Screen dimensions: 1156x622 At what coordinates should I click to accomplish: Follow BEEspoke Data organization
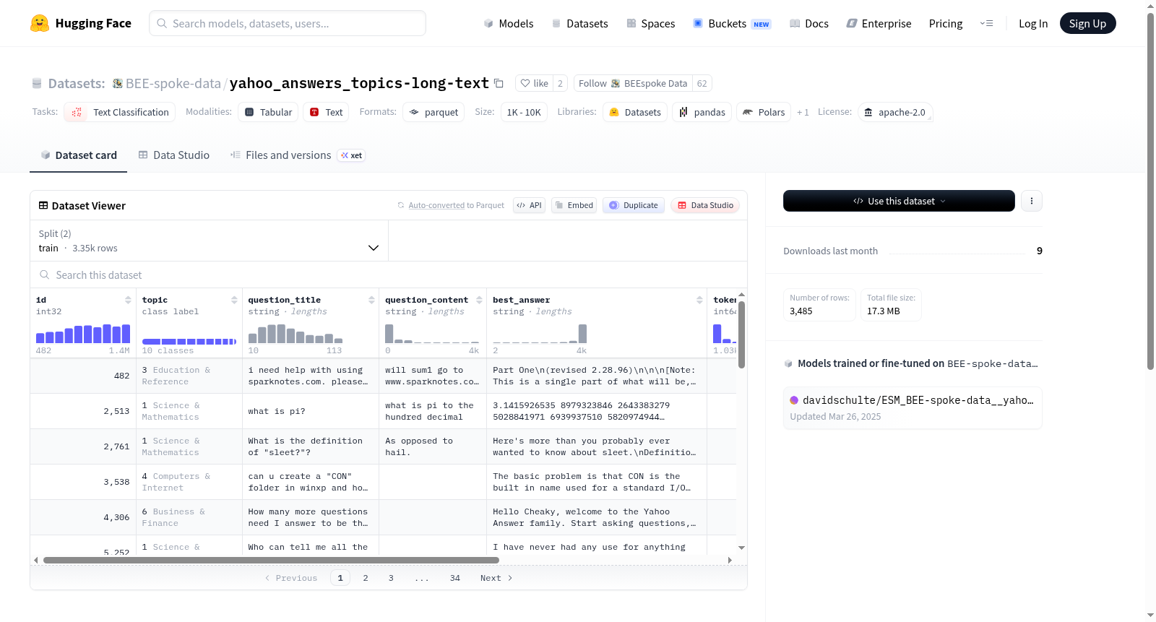click(633, 83)
